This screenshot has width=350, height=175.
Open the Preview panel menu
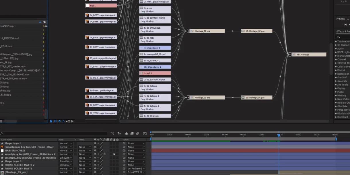(348, 19)
